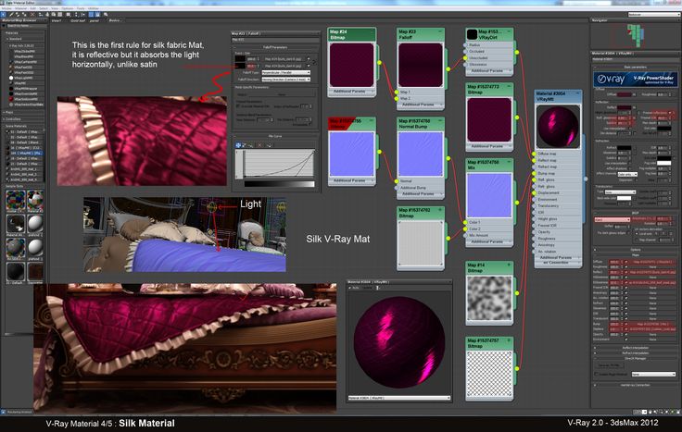Click the white Fog color swatch

663,163
